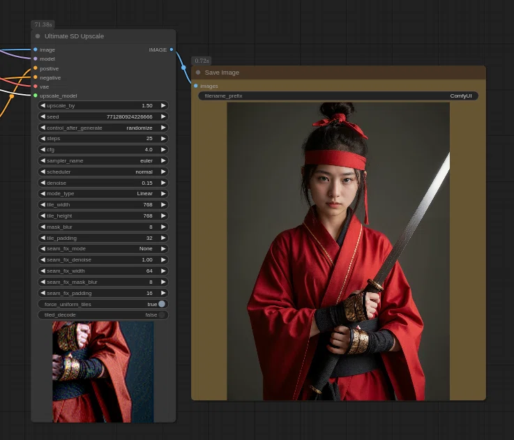This screenshot has width=514, height=440.
Task: Increase upscale_by with right arrow
Action: (x=163, y=105)
